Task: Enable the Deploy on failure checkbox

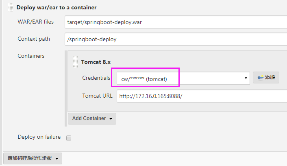Action: 69,138
